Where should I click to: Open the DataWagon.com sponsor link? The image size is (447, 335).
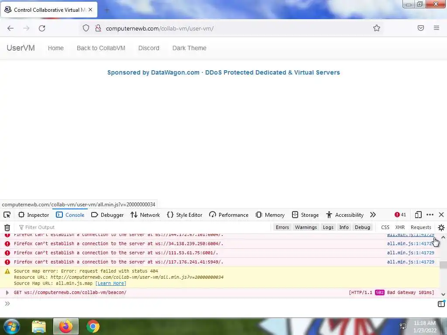pos(223,73)
